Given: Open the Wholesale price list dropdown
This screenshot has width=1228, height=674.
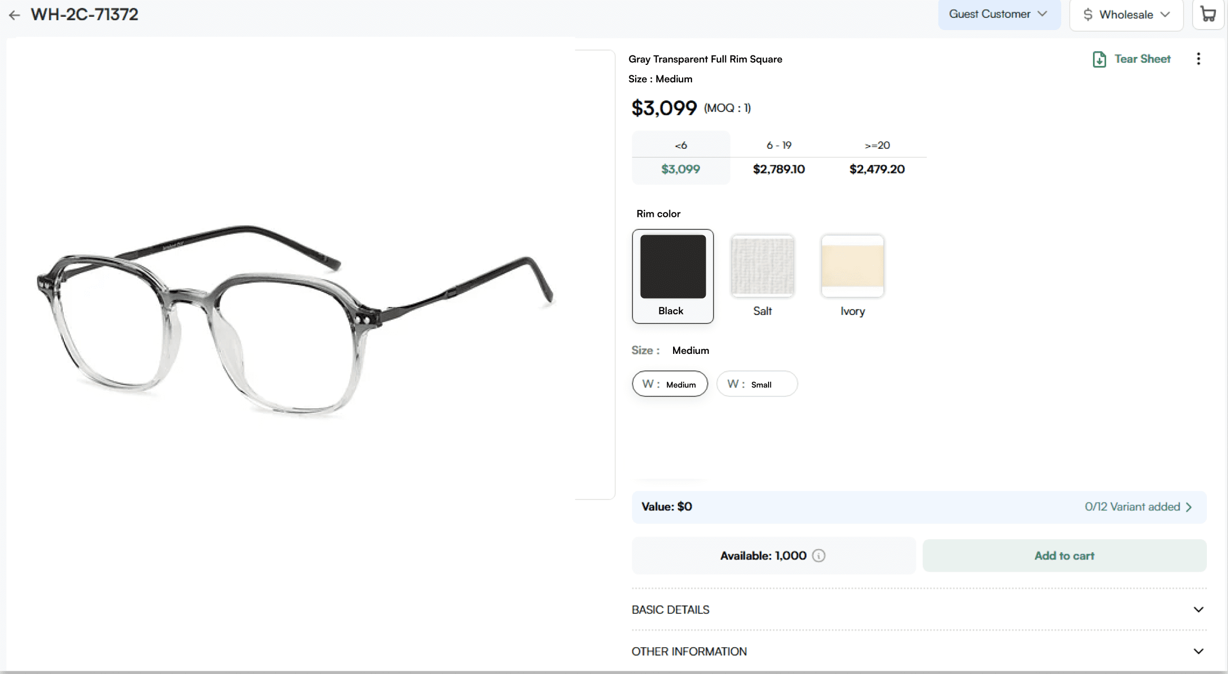Looking at the screenshot, I should (1126, 15).
